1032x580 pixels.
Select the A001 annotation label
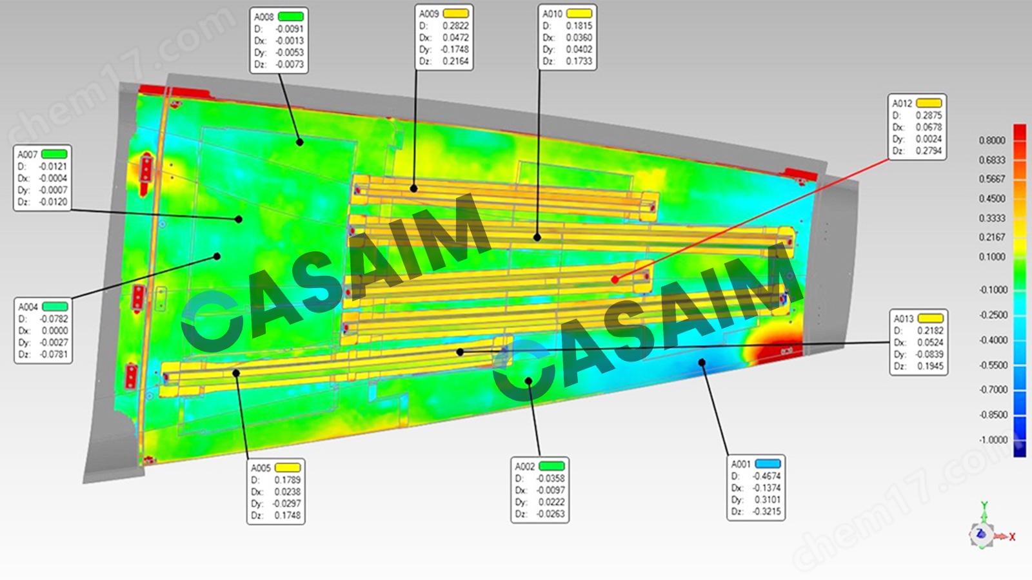(741, 464)
